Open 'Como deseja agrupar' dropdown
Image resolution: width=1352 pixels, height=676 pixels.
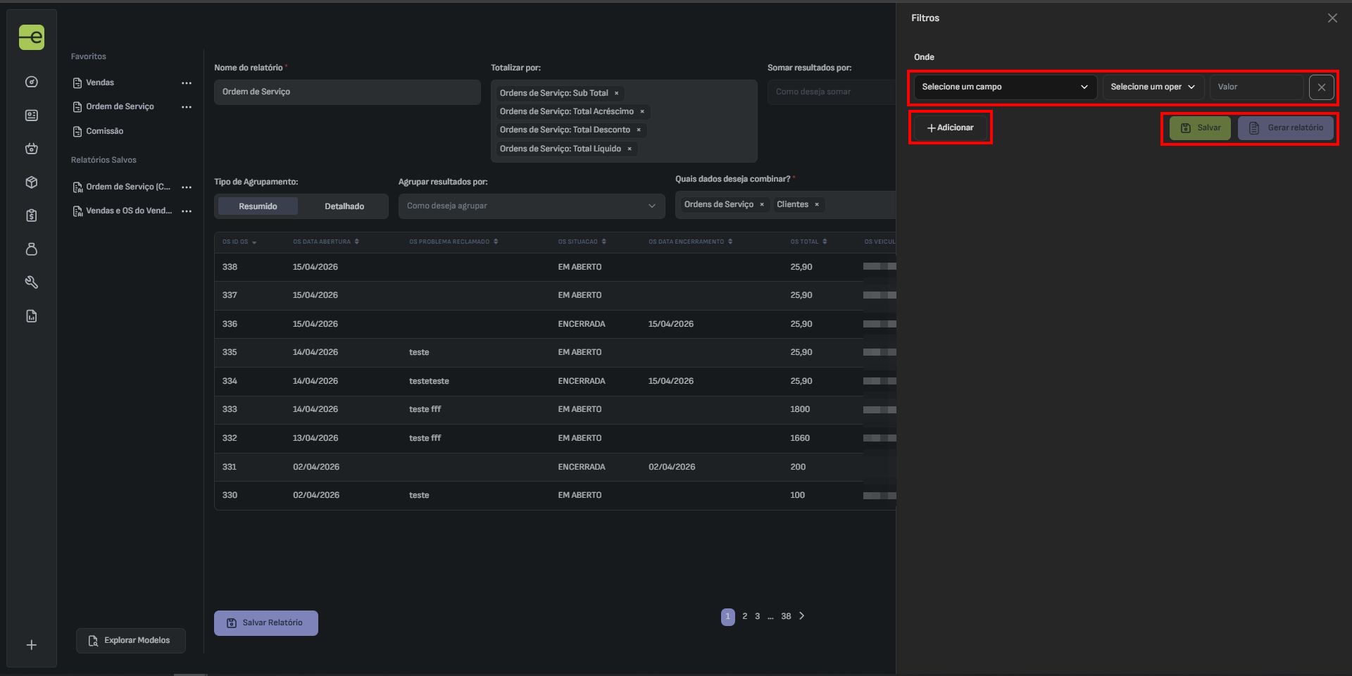pyautogui.click(x=531, y=206)
